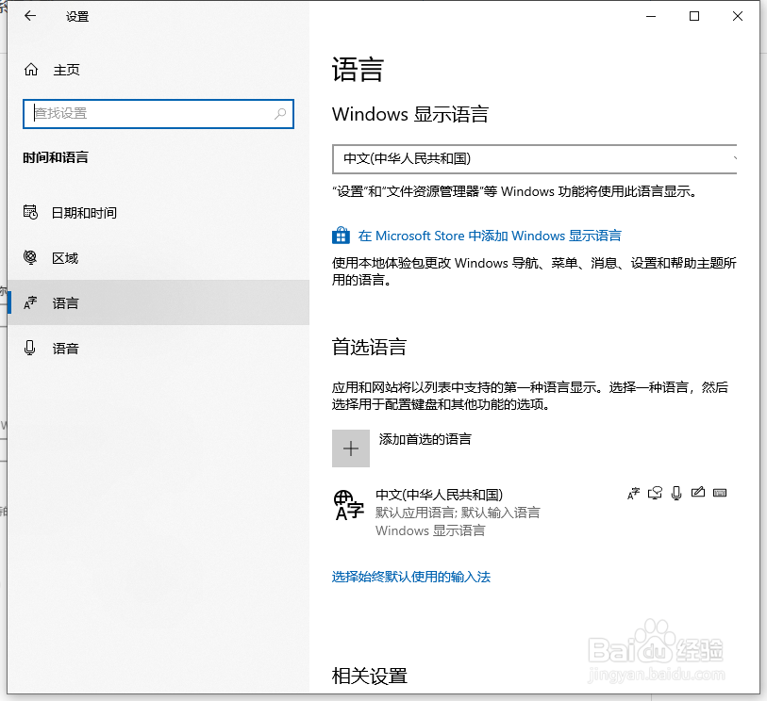Click the plus icon to add language
Image resolution: width=767 pixels, height=701 pixels.
coord(351,448)
